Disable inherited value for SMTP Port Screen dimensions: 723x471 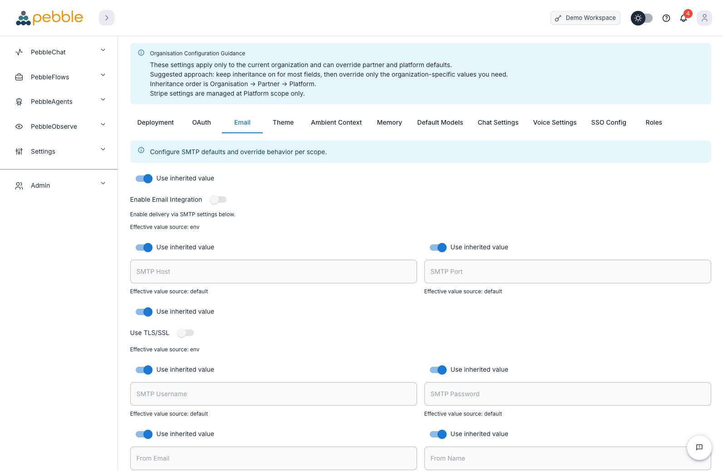[x=438, y=248]
